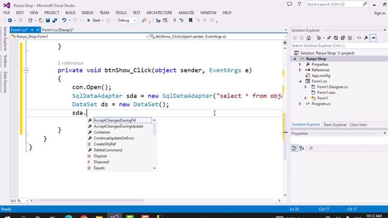388x218 pixels.
Task: Click Solution Explorer Pending Changes Filter icon
Action: coord(319,38)
